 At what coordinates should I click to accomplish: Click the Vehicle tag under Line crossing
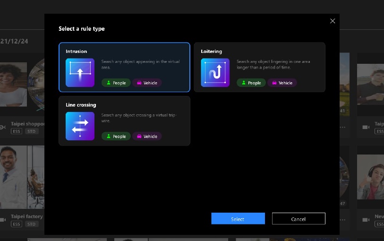[147, 136]
